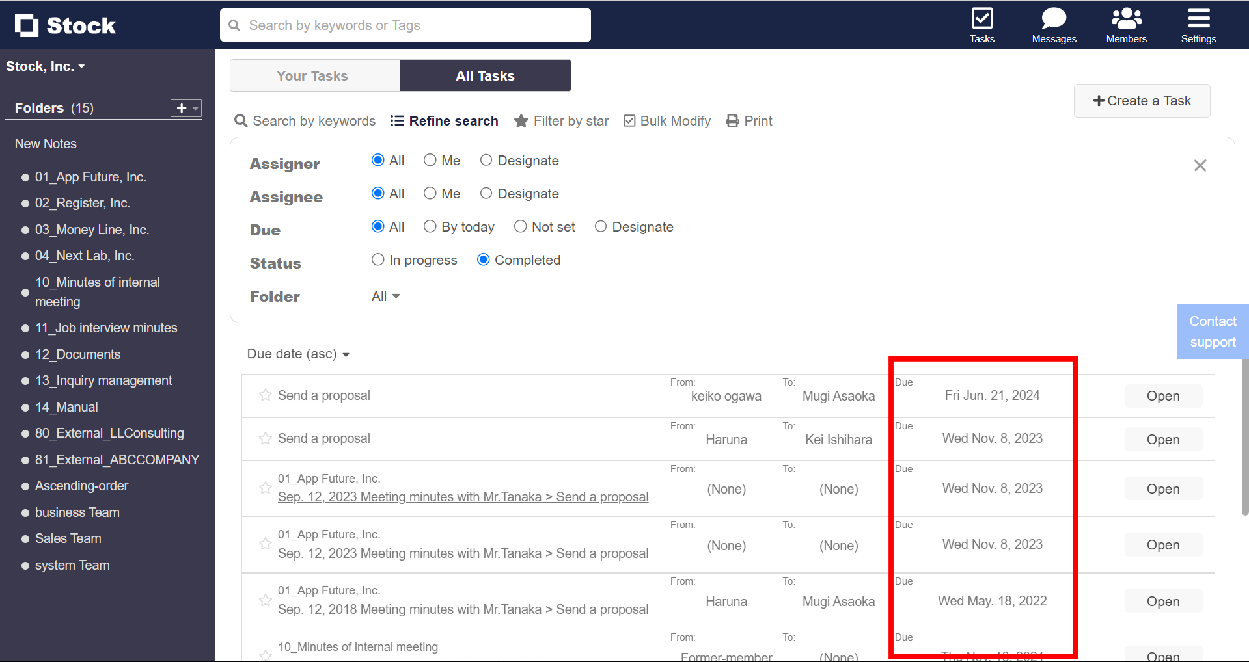
Task: Choose By today for Due filter
Action: pos(430,226)
